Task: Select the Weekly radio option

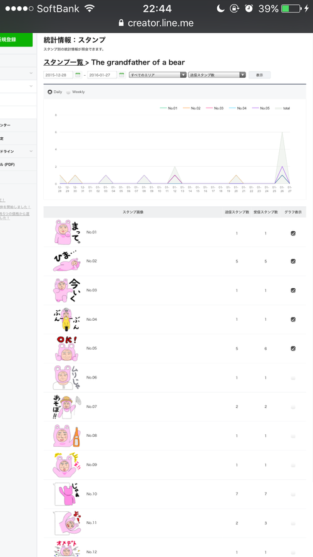Action: pos(68,92)
